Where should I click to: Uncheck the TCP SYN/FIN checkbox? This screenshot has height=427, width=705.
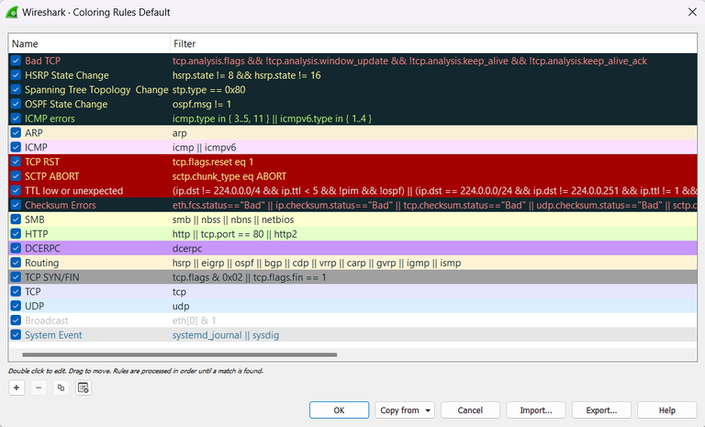[16, 277]
